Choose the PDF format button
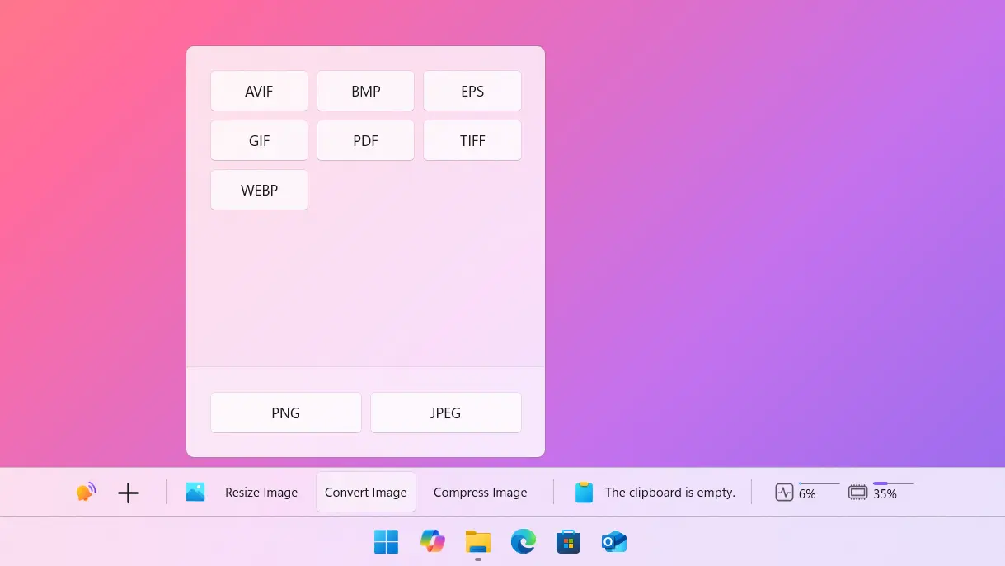The image size is (1005, 566). (x=365, y=140)
